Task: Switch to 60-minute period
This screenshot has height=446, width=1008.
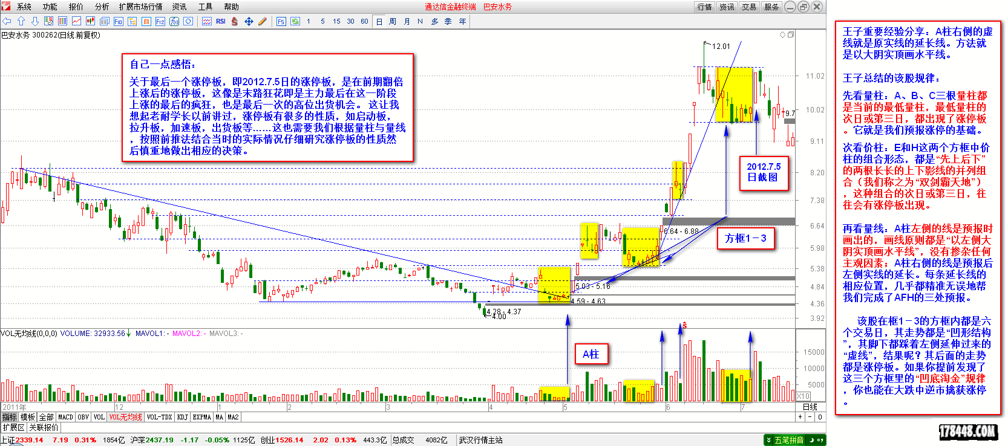Action: pos(364,21)
